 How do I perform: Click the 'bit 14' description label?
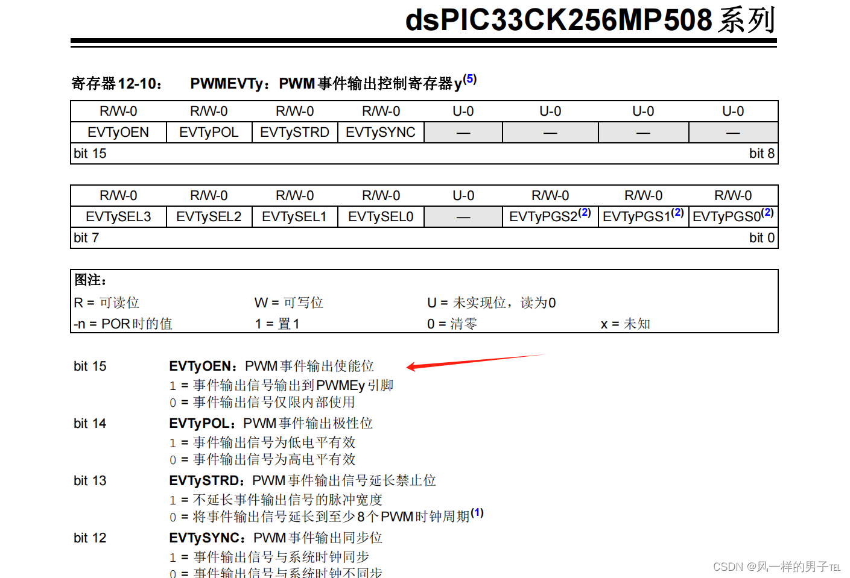90,424
